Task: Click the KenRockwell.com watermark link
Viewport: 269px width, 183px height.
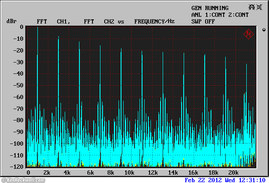Action: [24, 180]
